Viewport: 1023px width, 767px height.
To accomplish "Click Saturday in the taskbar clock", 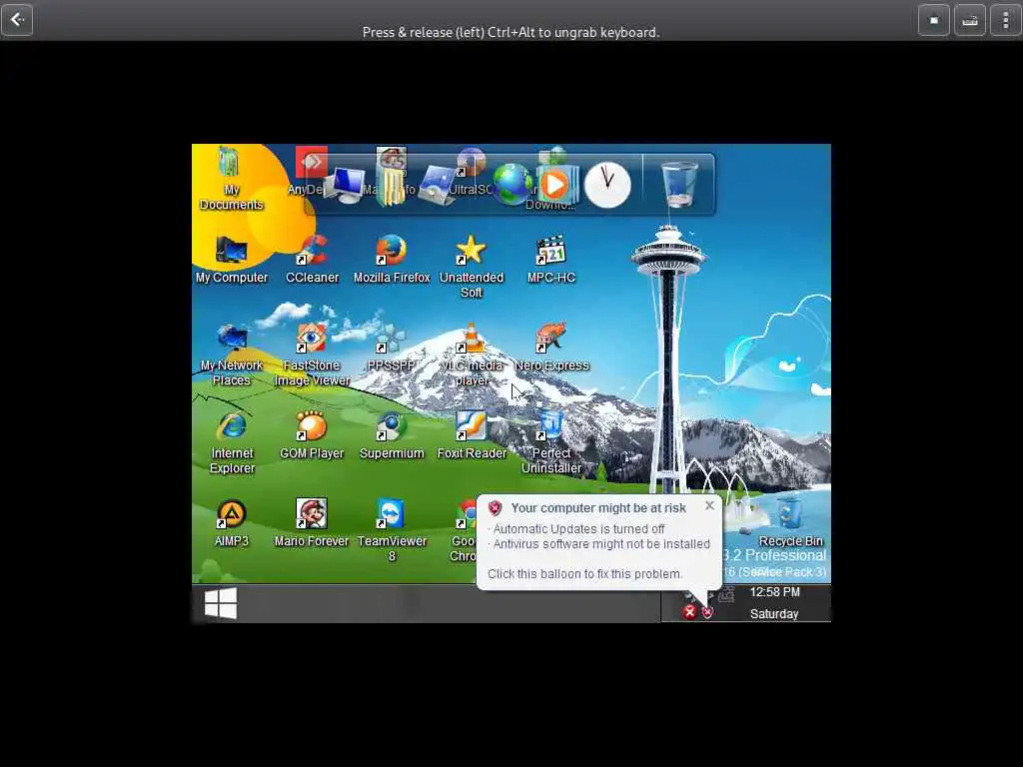I will pos(774,614).
